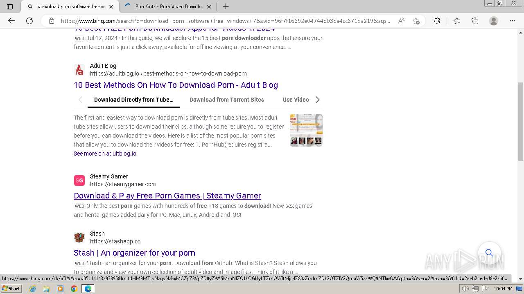Screen dimensions: 524x294
Task: Select the 'Use Video' tab
Action: [x=296, y=100]
